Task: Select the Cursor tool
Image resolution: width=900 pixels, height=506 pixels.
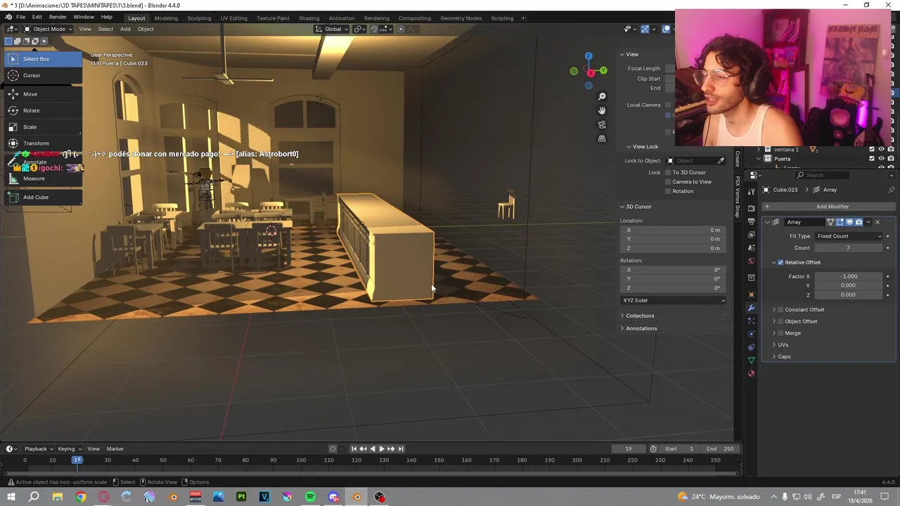Action: (x=42, y=75)
